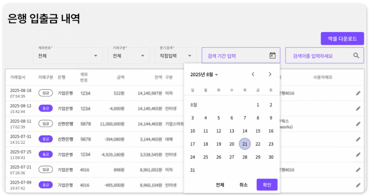Screen dimensions: 373x196
Task: Focus the 검색어를 입력하세요 search field
Action: (x=324, y=56)
